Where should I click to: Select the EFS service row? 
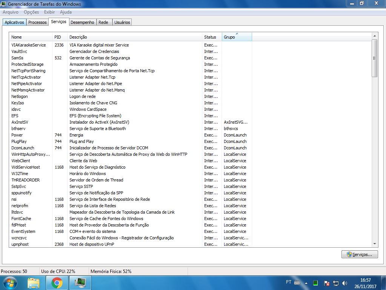click(x=131, y=115)
